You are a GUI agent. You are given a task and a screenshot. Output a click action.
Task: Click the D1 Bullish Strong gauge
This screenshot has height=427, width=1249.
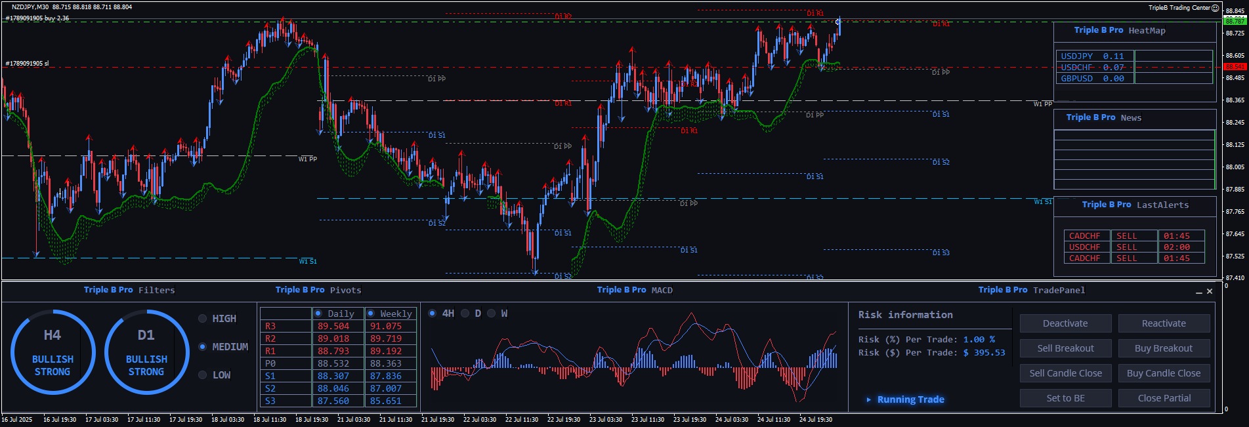(146, 352)
